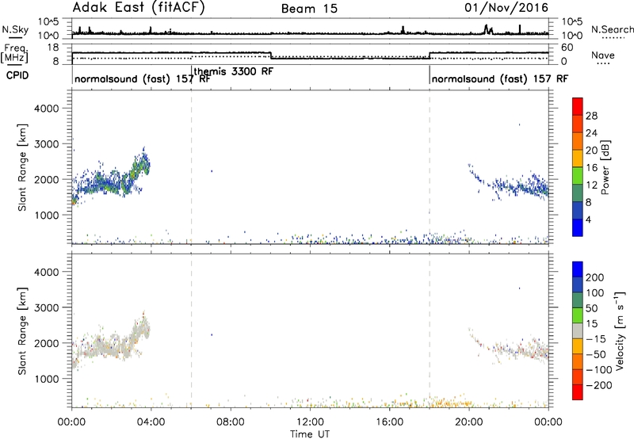
Task: Click the '1000' tick in velocity panel
Action: click(x=46, y=379)
